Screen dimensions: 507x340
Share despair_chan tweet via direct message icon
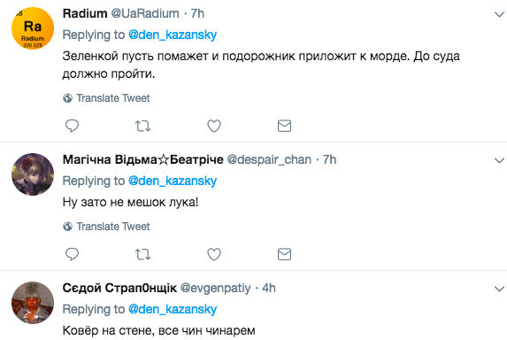285,254
